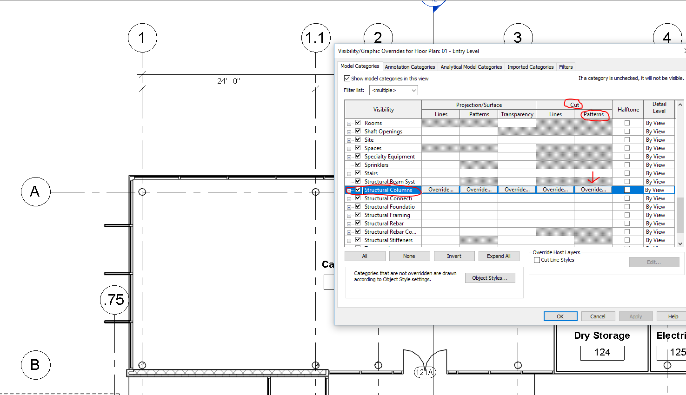Click the Object Styles button
Viewport: 686px width, 395px height.
(490, 277)
